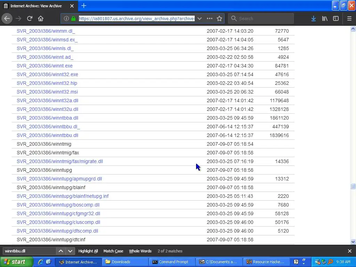Open the Library bookmarks icon
This screenshot has height=267, width=356.
(x=325, y=18)
